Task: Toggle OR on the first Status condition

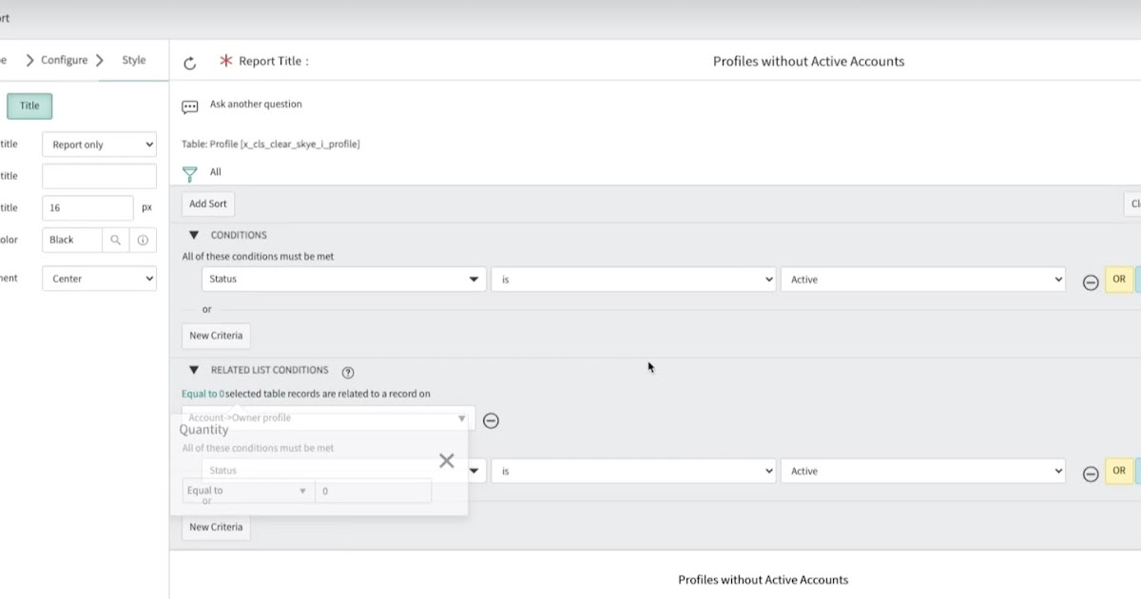Action: 1119,279
